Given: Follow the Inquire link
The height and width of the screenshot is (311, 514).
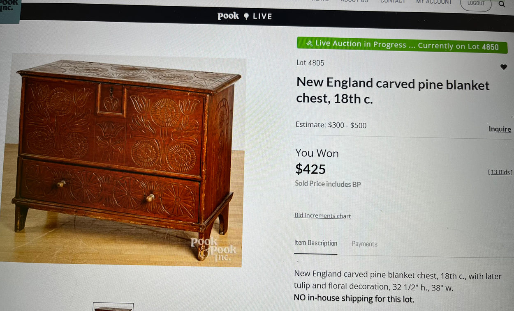Looking at the screenshot, I should (x=500, y=129).
